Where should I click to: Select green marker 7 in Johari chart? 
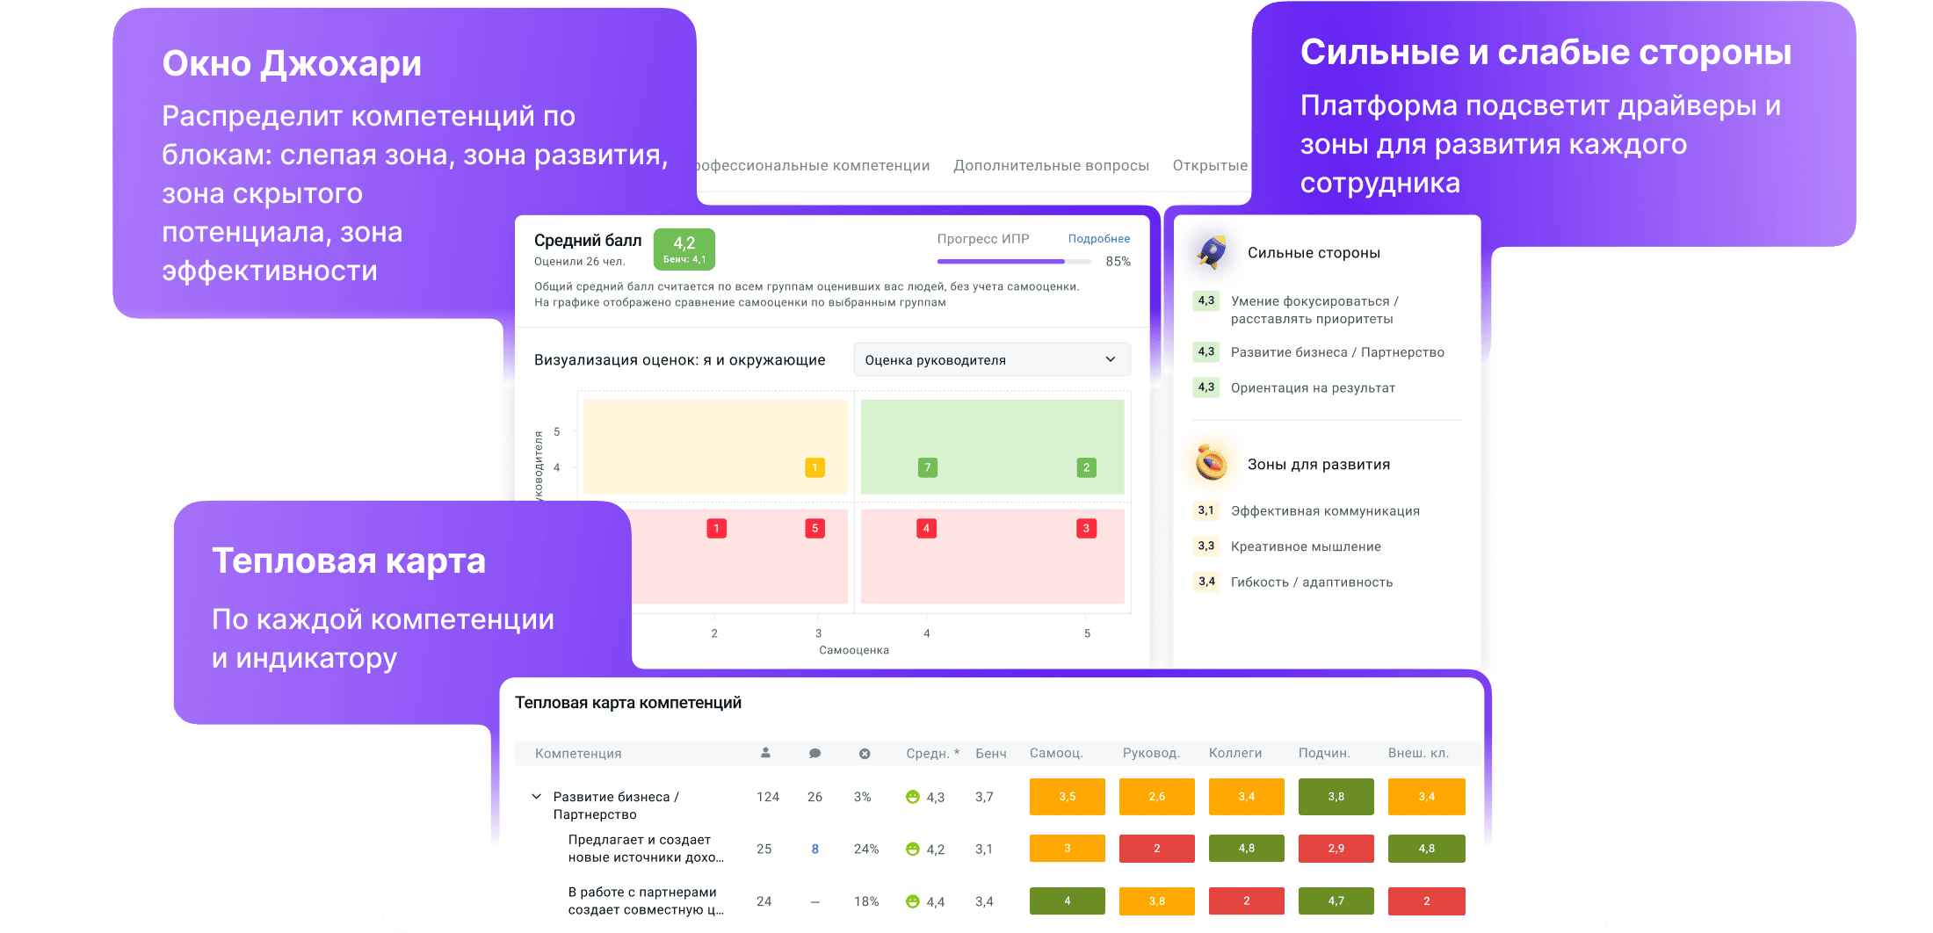coord(927,467)
